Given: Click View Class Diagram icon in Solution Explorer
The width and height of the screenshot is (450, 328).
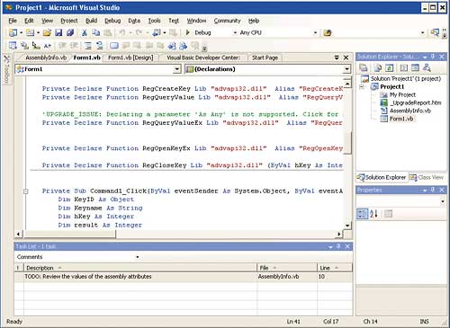Looking at the screenshot, I should click(427, 68).
